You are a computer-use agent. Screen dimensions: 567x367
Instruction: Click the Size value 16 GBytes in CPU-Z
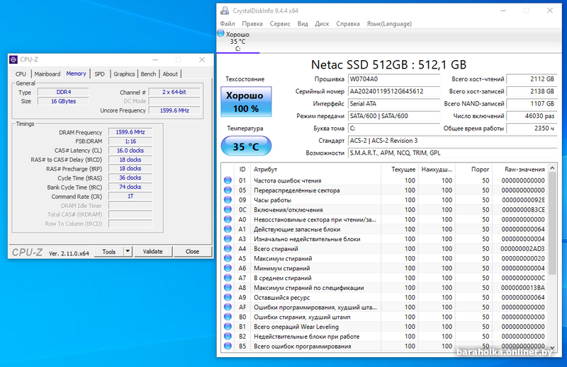tap(63, 101)
